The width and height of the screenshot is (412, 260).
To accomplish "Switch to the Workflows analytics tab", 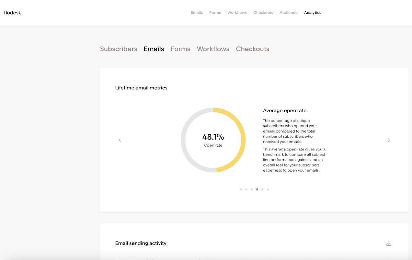I will tap(213, 49).
